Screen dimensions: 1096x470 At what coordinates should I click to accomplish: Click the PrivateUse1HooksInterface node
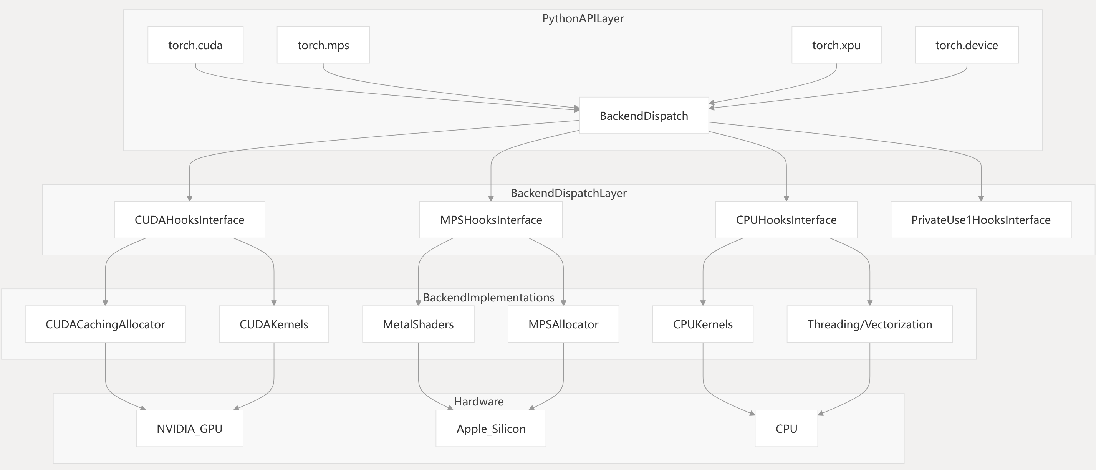pyautogui.click(x=981, y=220)
